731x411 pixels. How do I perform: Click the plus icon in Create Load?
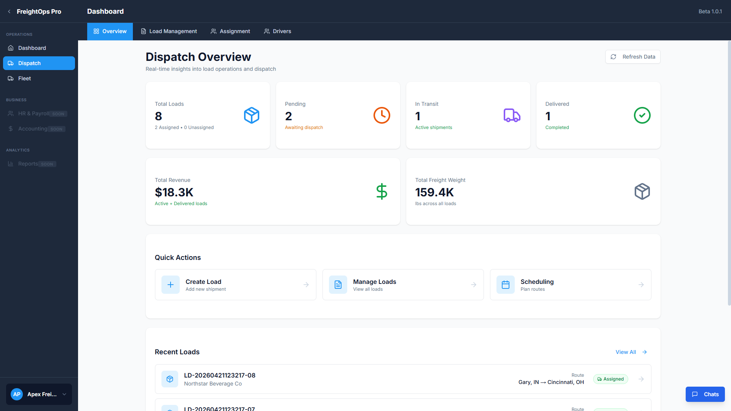coord(171,285)
